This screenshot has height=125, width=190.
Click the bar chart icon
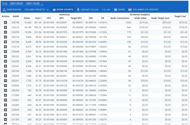[x=54, y=10]
